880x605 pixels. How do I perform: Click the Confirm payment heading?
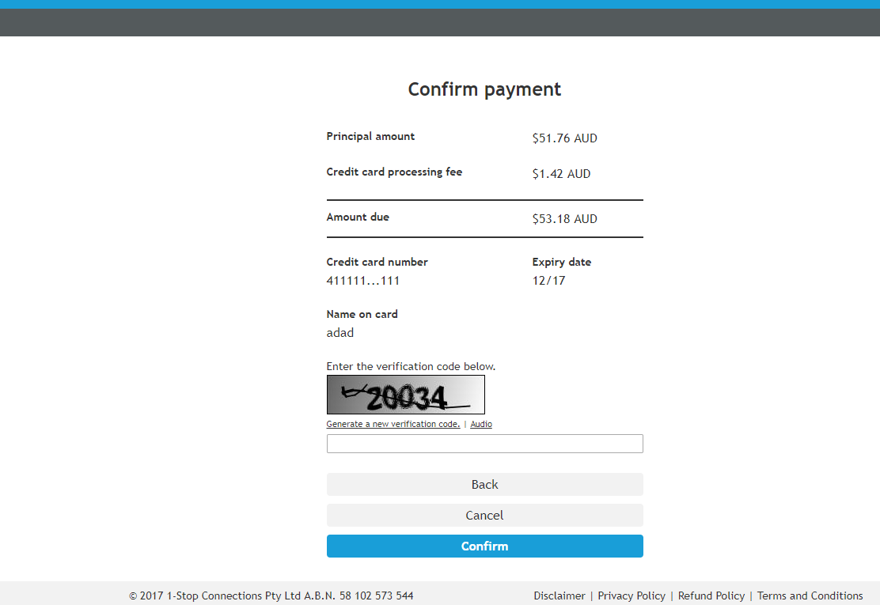point(484,89)
